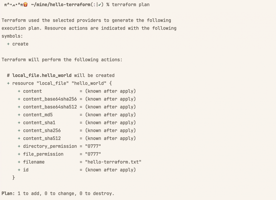This screenshot has height=200, width=276.
Task: Click the ~/mine/hello-terraform path
Action: 61,5
